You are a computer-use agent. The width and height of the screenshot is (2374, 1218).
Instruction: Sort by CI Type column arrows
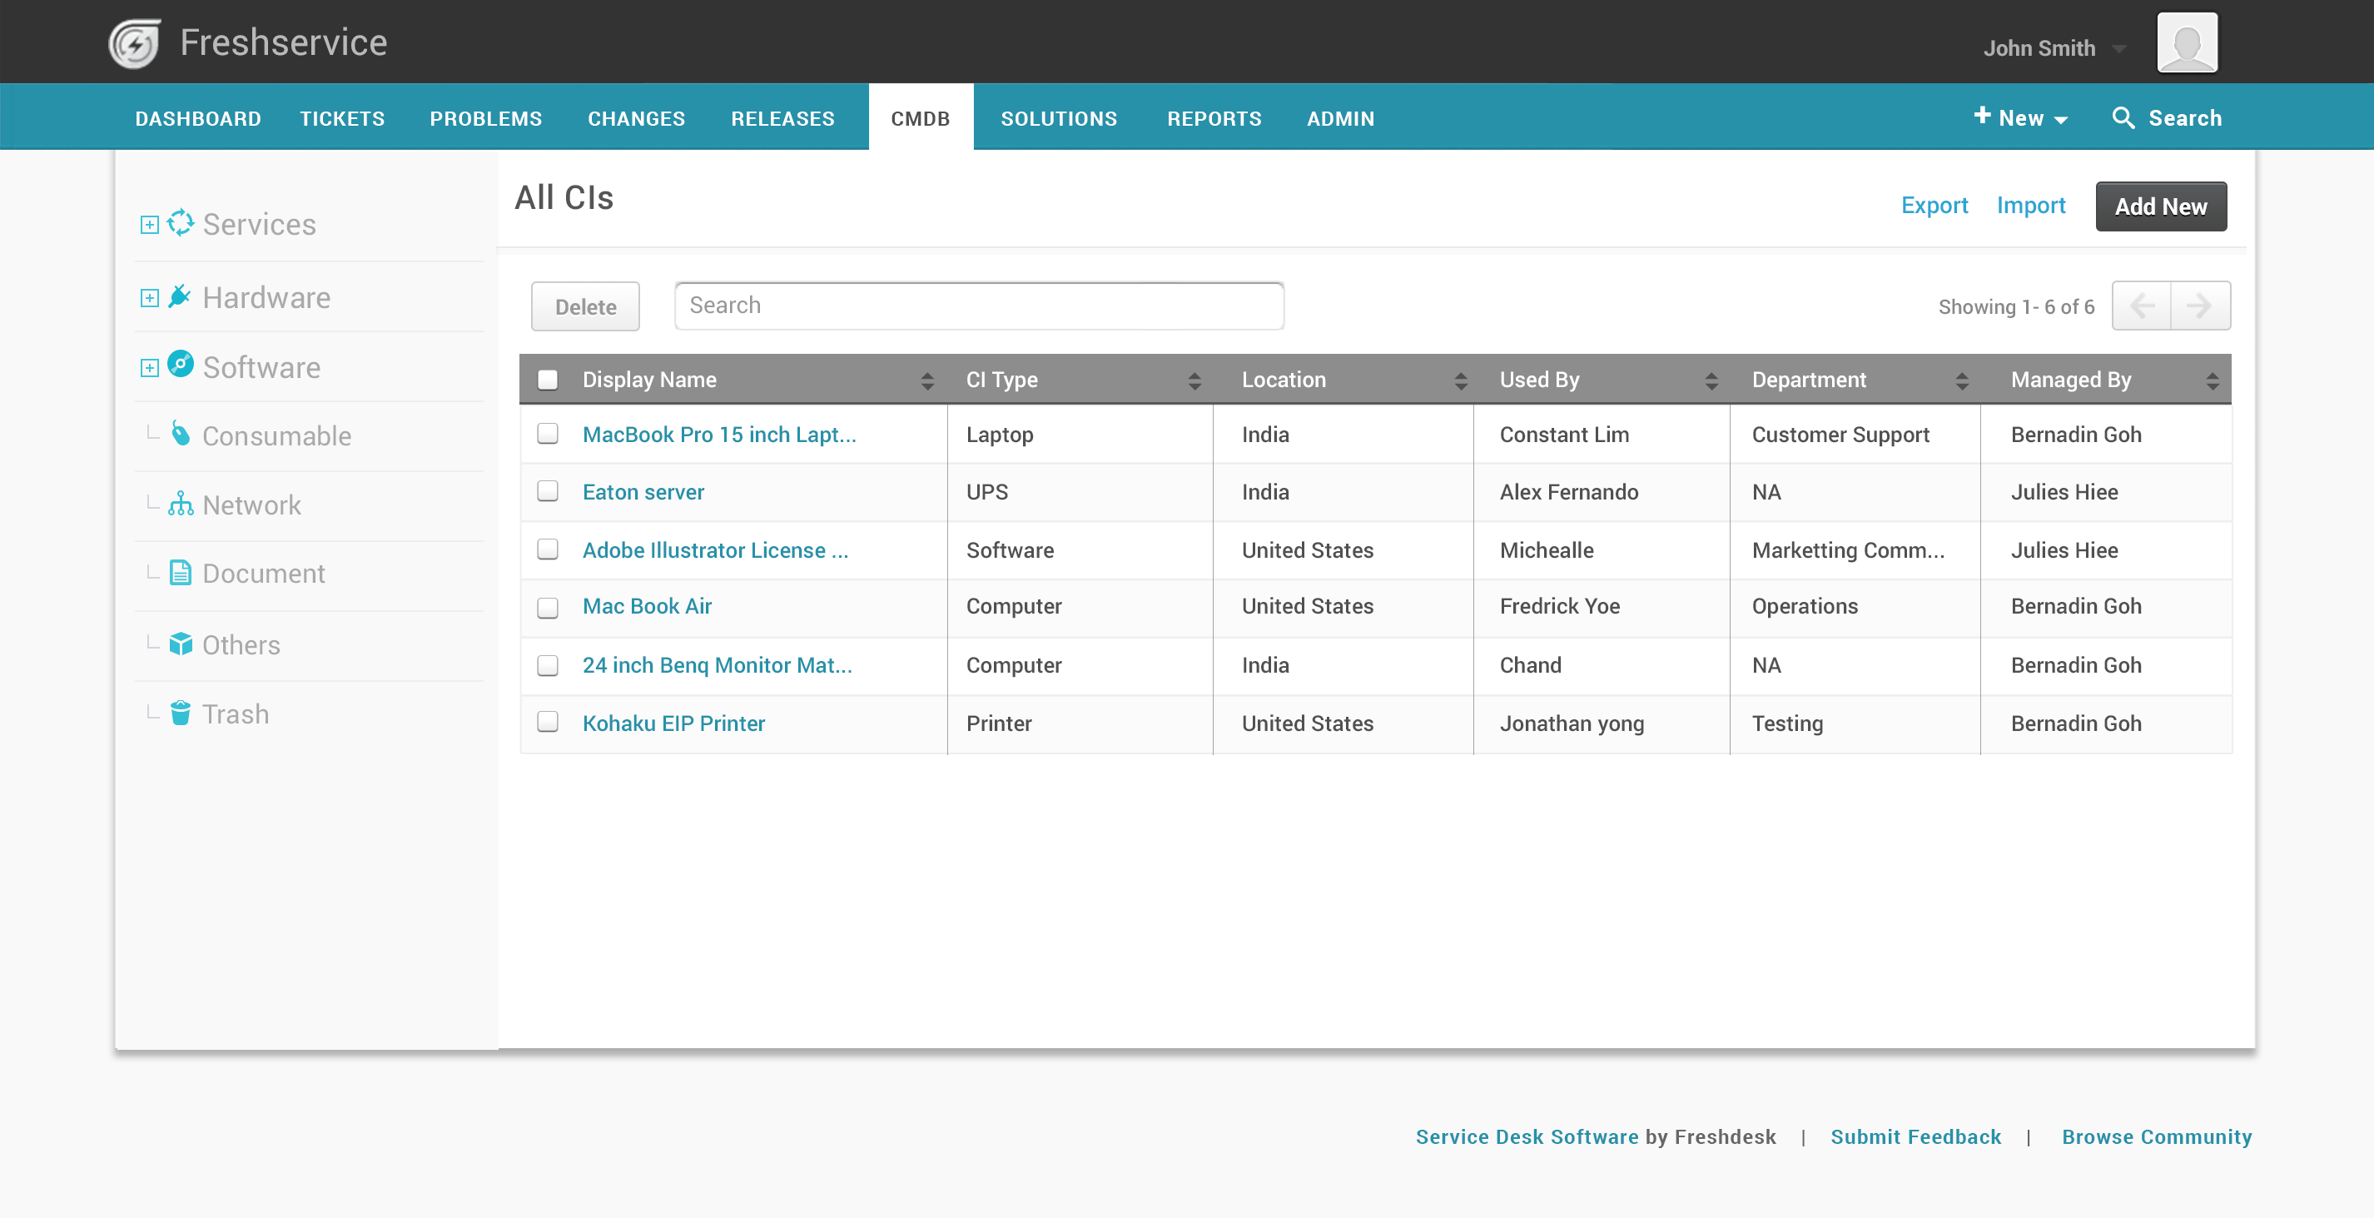click(1194, 380)
